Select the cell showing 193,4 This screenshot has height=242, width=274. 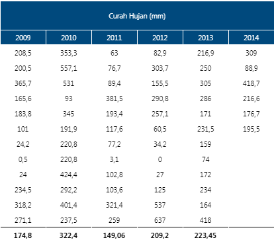click(114, 114)
